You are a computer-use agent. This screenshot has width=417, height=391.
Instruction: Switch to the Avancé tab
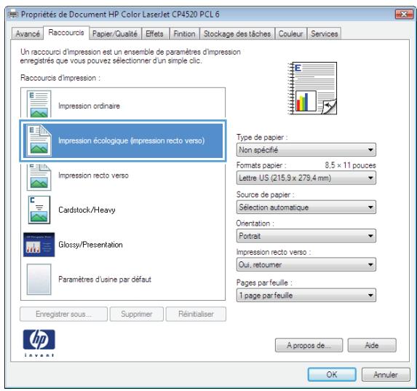[x=28, y=33]
